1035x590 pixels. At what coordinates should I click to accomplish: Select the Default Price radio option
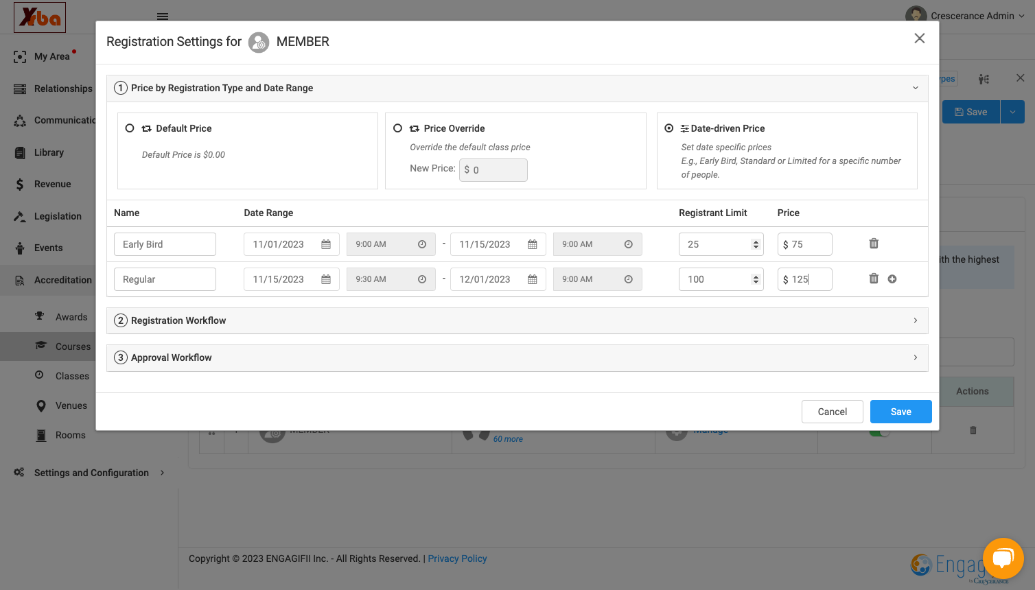pos(130,128)
